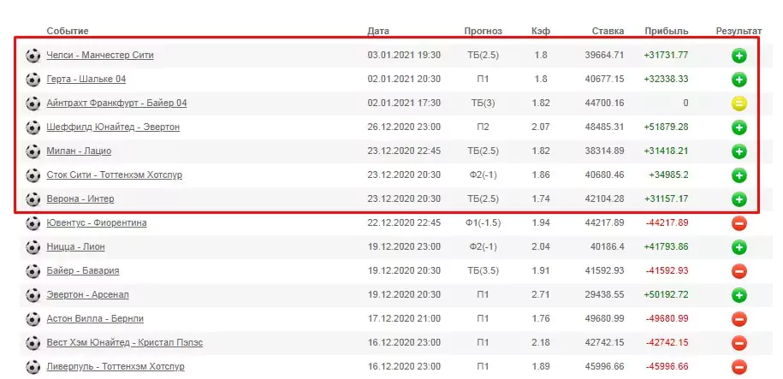Click green plus result icon for Шеффилд Юнайтед - Эвертон
The width and height of the screenshot is (783, 379).
click(x=739, y=127)
